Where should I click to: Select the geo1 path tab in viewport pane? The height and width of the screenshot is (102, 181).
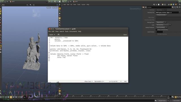coord(12,1)
